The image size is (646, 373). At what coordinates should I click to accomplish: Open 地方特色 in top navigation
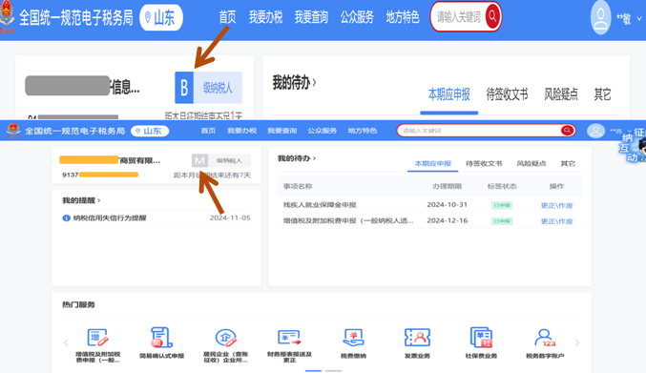click(403, 17)
